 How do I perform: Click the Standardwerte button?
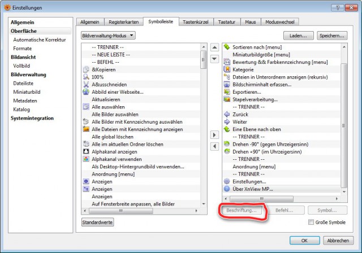tap(97, 223)
